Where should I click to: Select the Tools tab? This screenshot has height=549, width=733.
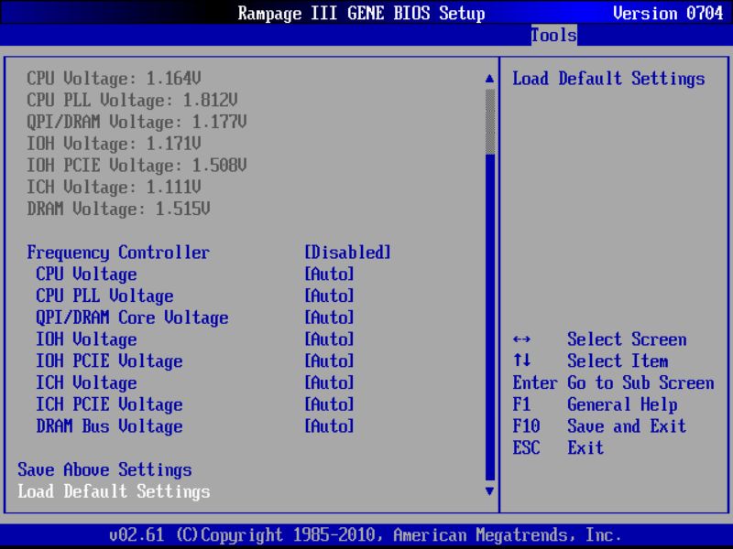pos(553,35)
